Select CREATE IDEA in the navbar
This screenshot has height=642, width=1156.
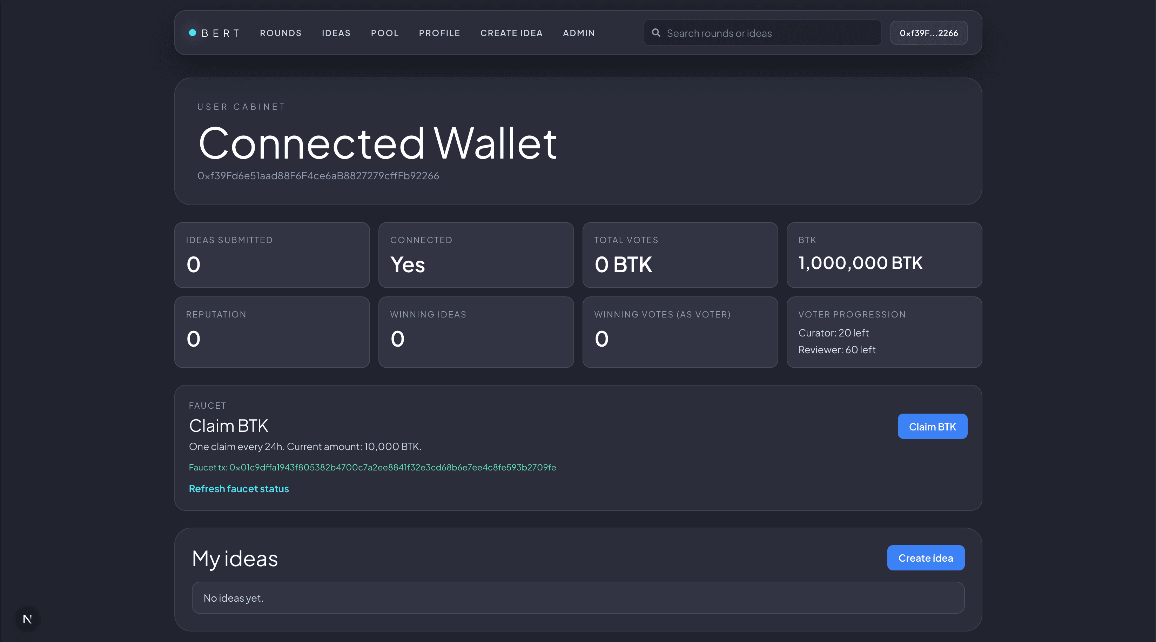[512, 33]
